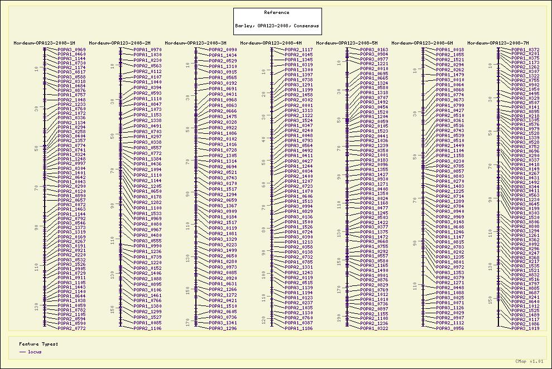Select the Hordeum-OPA123-2008-6H map title

pyautogui.click(x=422, y=43)
